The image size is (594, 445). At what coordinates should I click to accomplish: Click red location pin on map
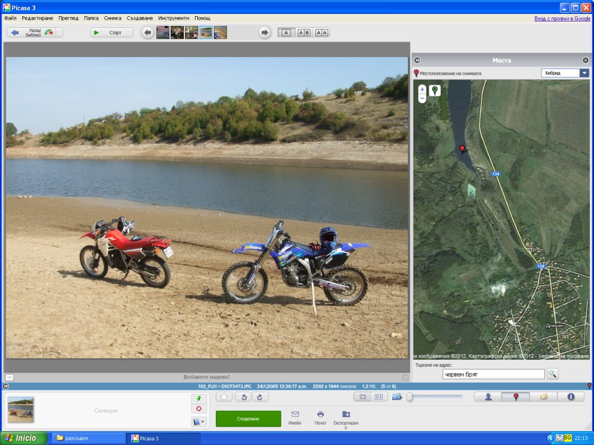[462, 149]
